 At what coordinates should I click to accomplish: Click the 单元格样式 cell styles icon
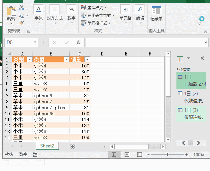tap(84, 23)
